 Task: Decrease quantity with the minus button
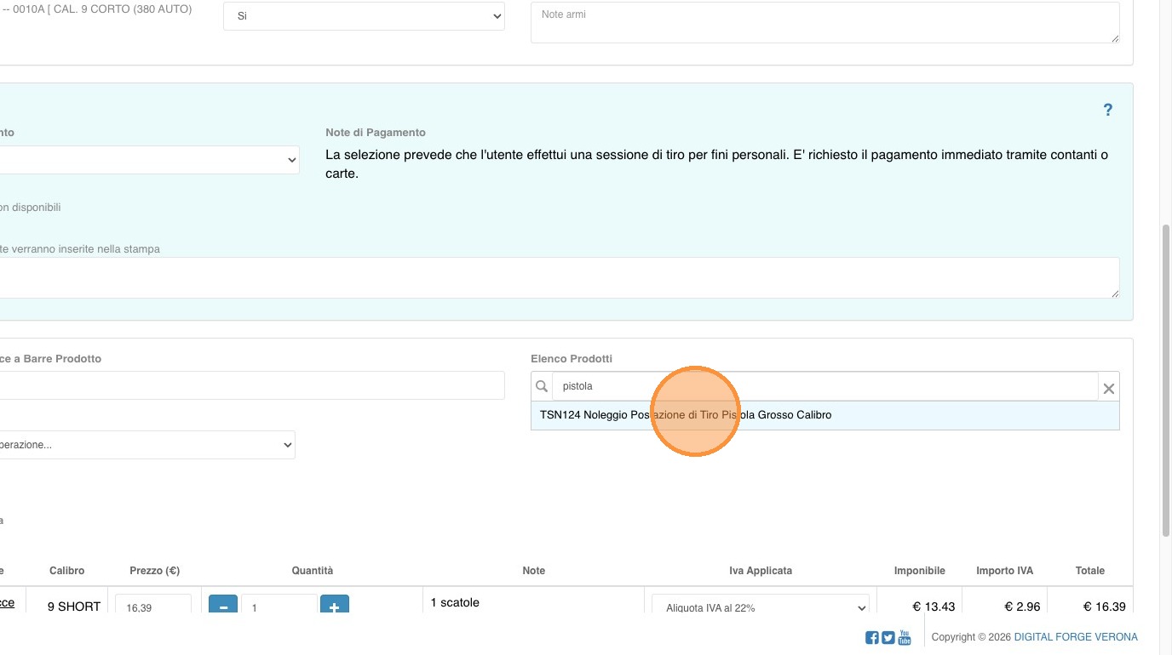(x=223, y=607)
